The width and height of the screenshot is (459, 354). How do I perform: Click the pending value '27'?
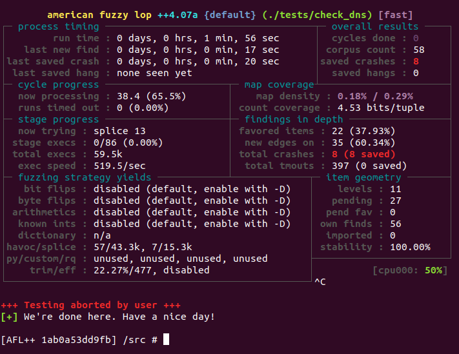[x=396, y=201]
